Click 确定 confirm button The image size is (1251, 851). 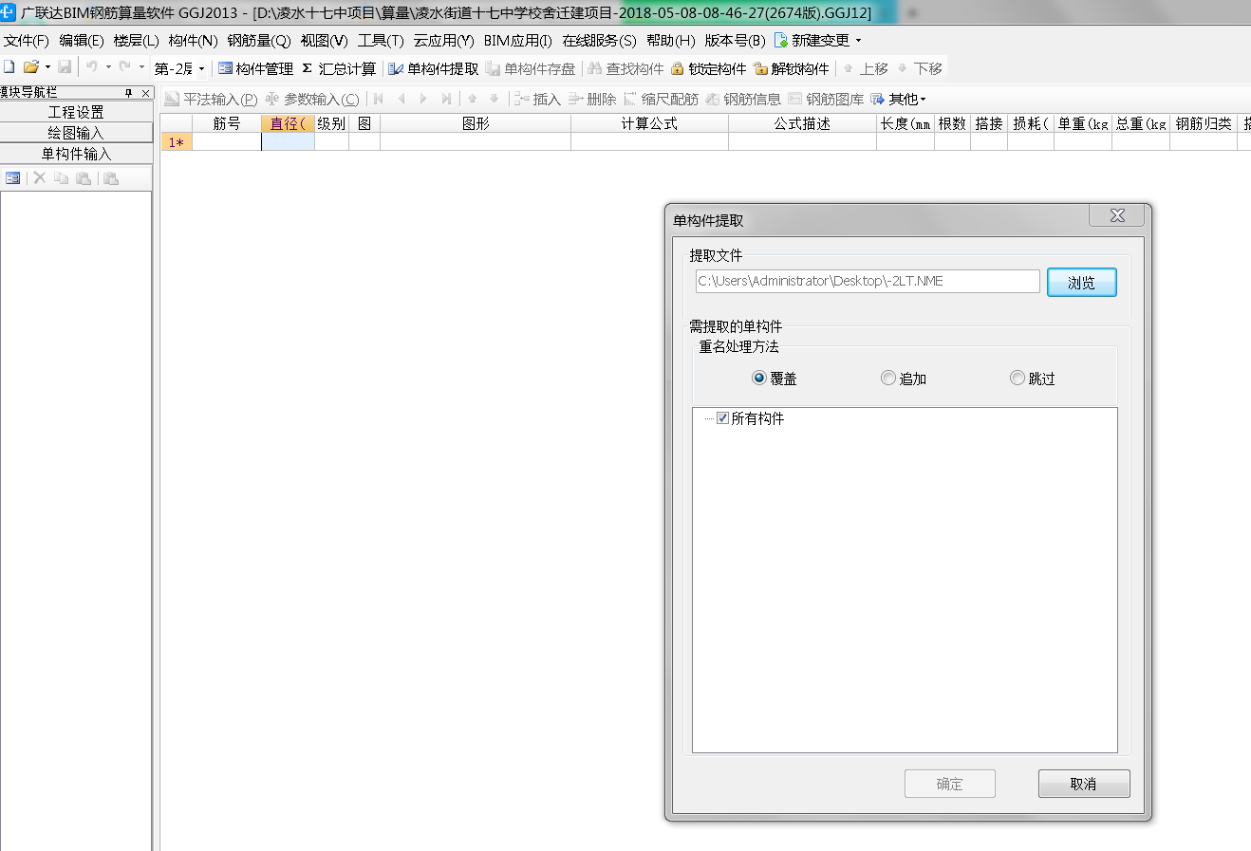pos(950,784)
